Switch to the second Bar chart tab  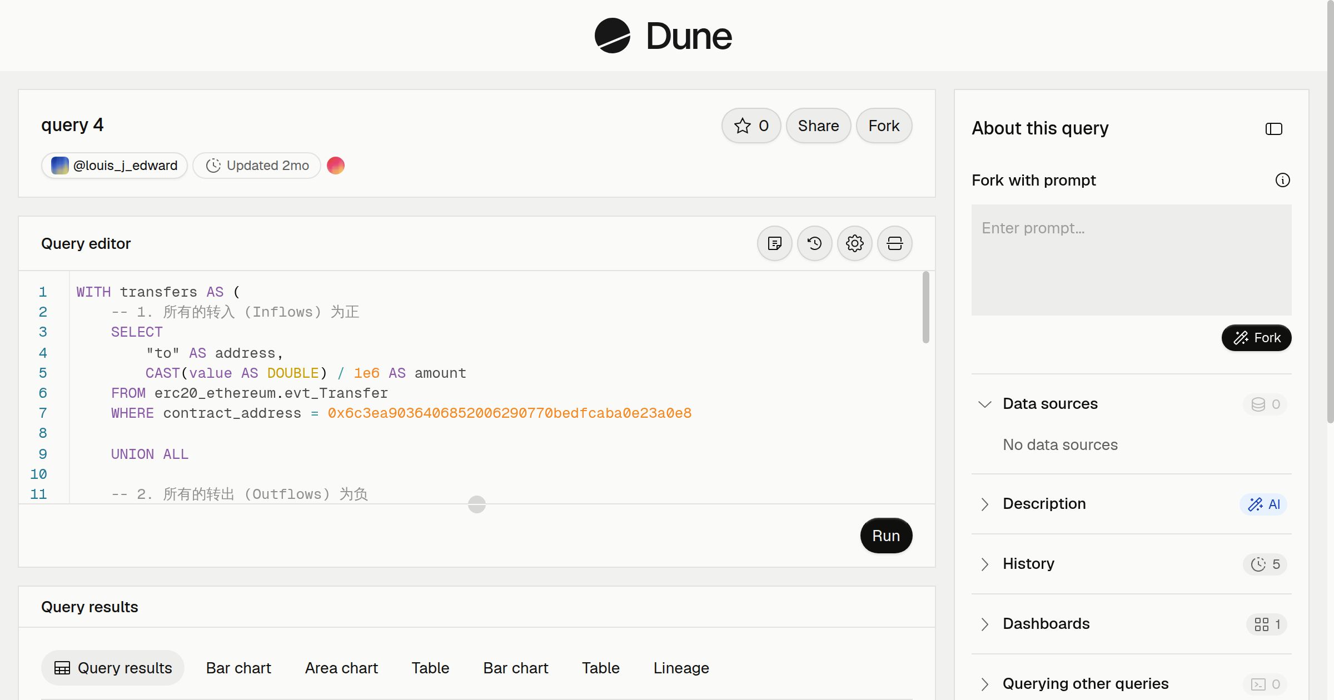[516, 668]
